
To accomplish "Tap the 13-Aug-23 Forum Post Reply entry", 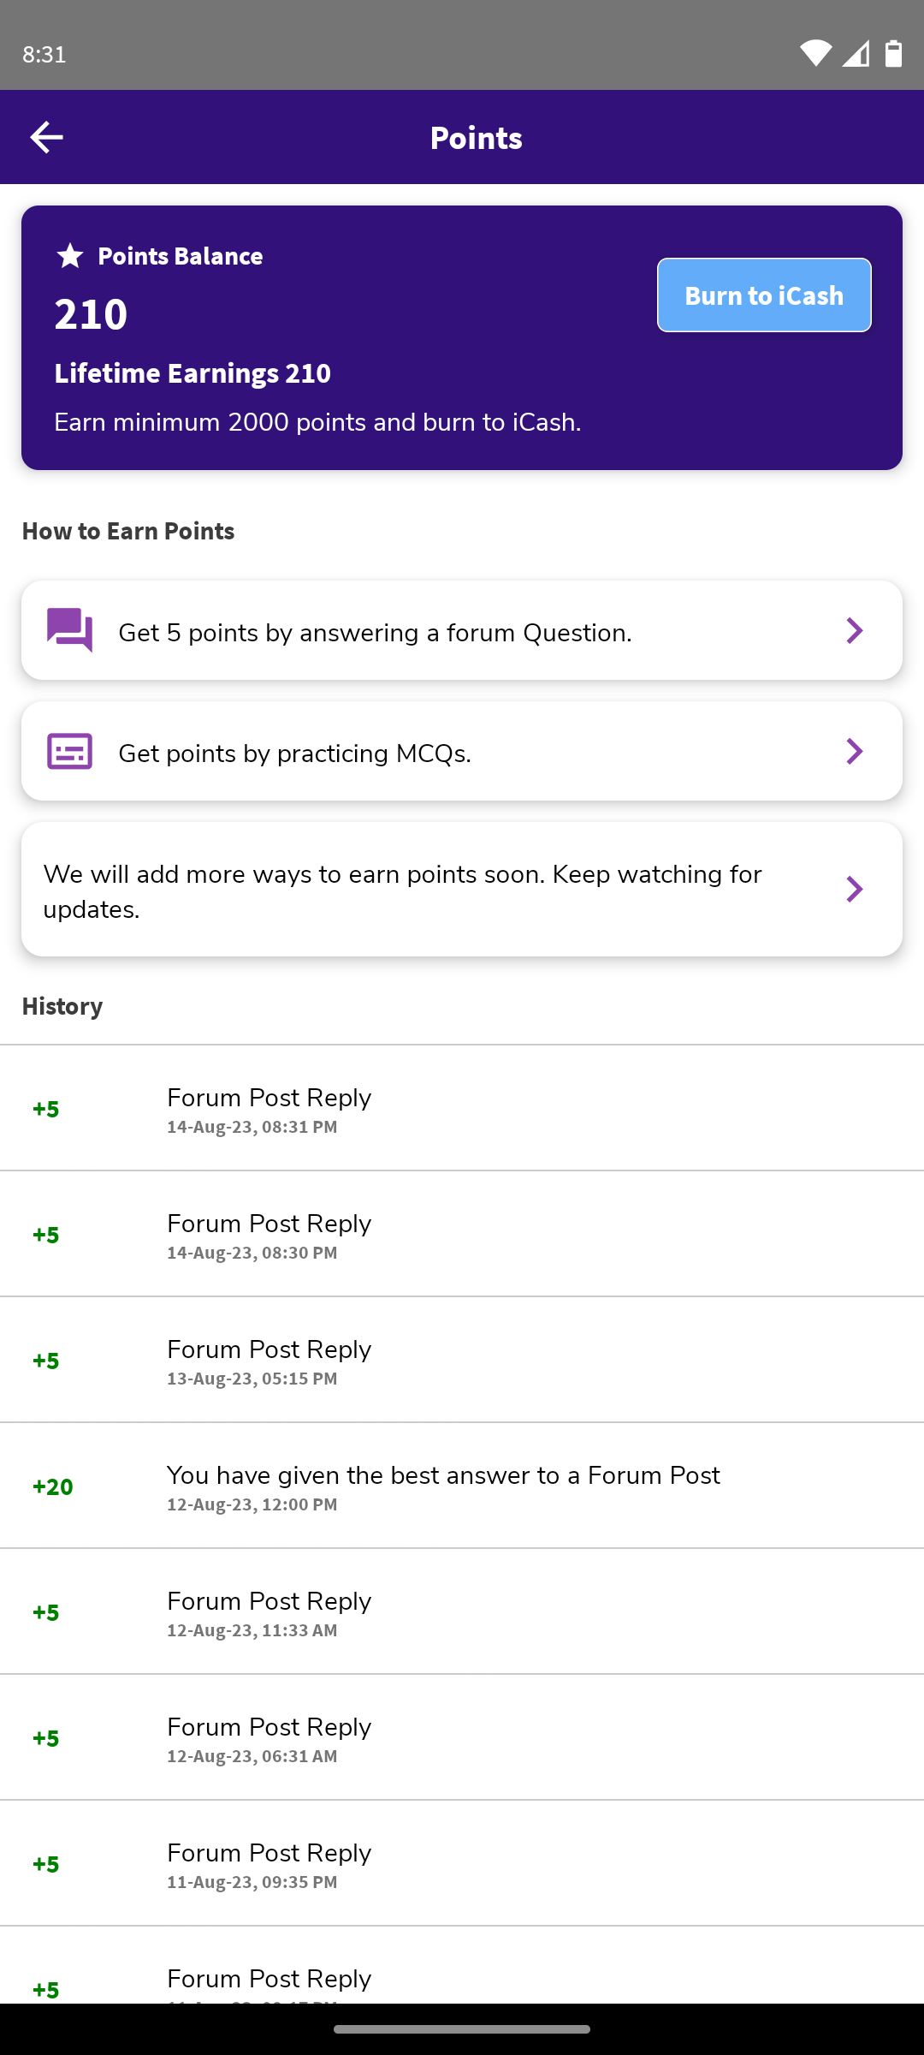I will [462, 1361].
